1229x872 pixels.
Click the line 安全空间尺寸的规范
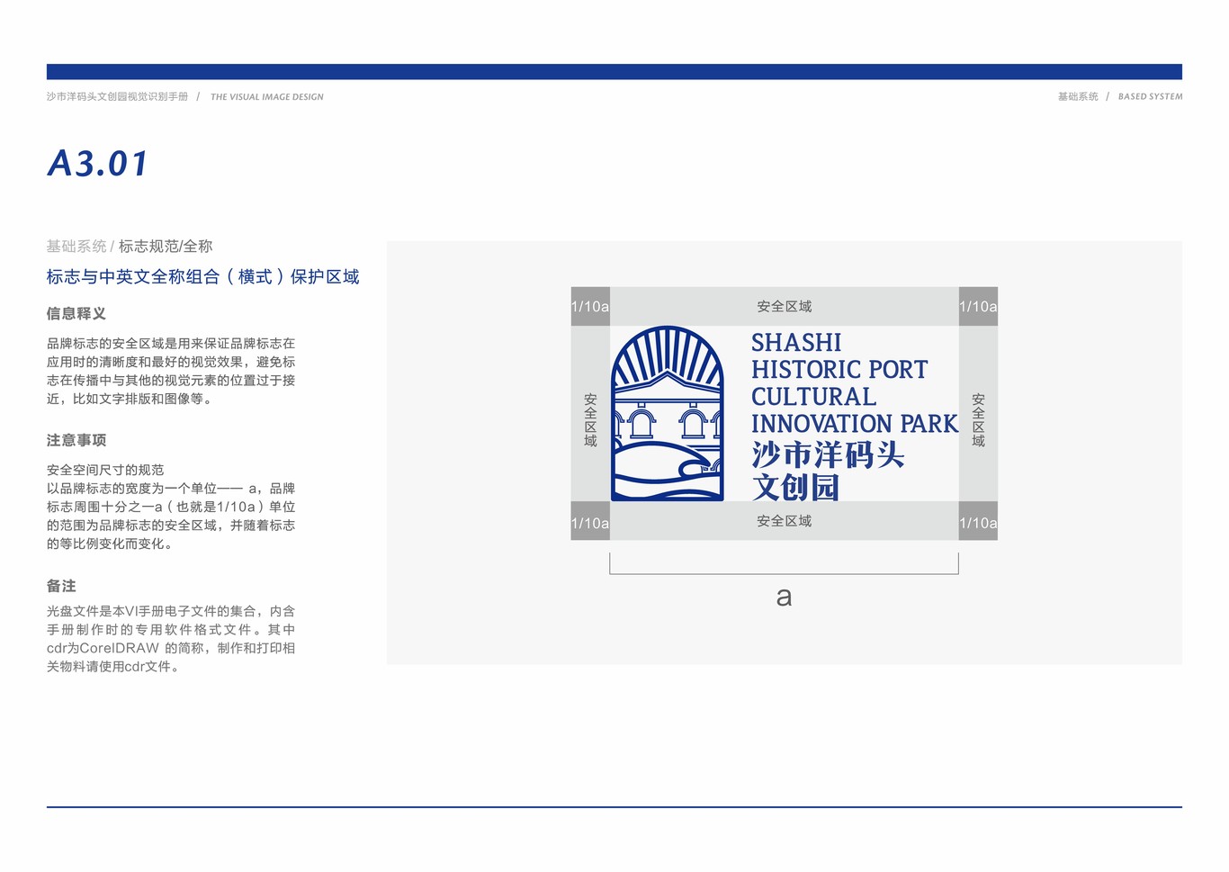pyautogui.click(x=105, y=470)
